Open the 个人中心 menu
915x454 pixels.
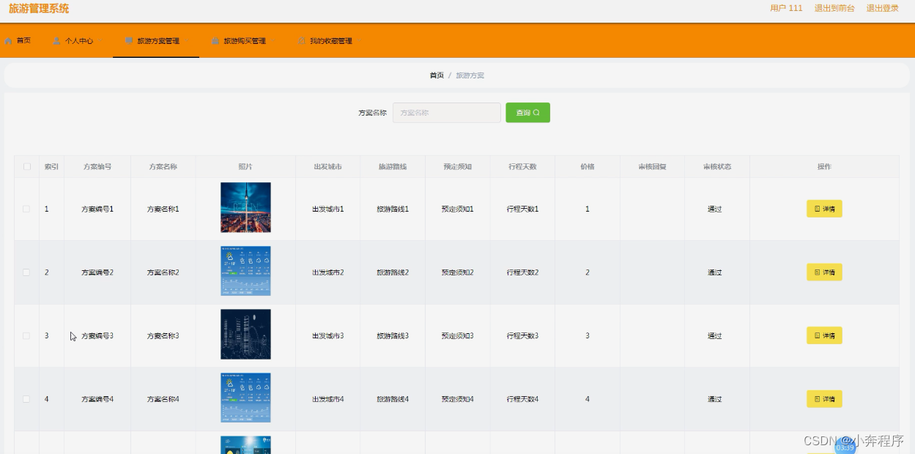[x=73, y=41]
